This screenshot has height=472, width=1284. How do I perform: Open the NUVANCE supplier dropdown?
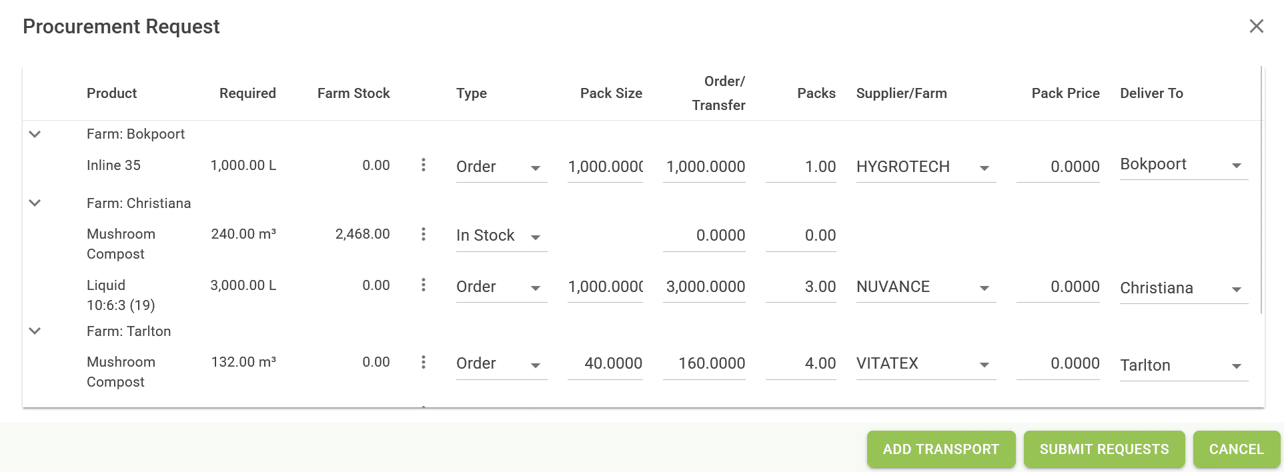[925, 287]
